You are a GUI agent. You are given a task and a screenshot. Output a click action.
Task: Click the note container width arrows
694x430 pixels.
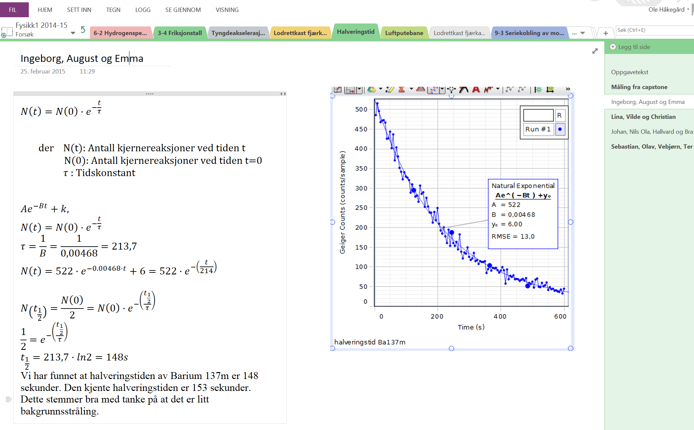[283, 94]
